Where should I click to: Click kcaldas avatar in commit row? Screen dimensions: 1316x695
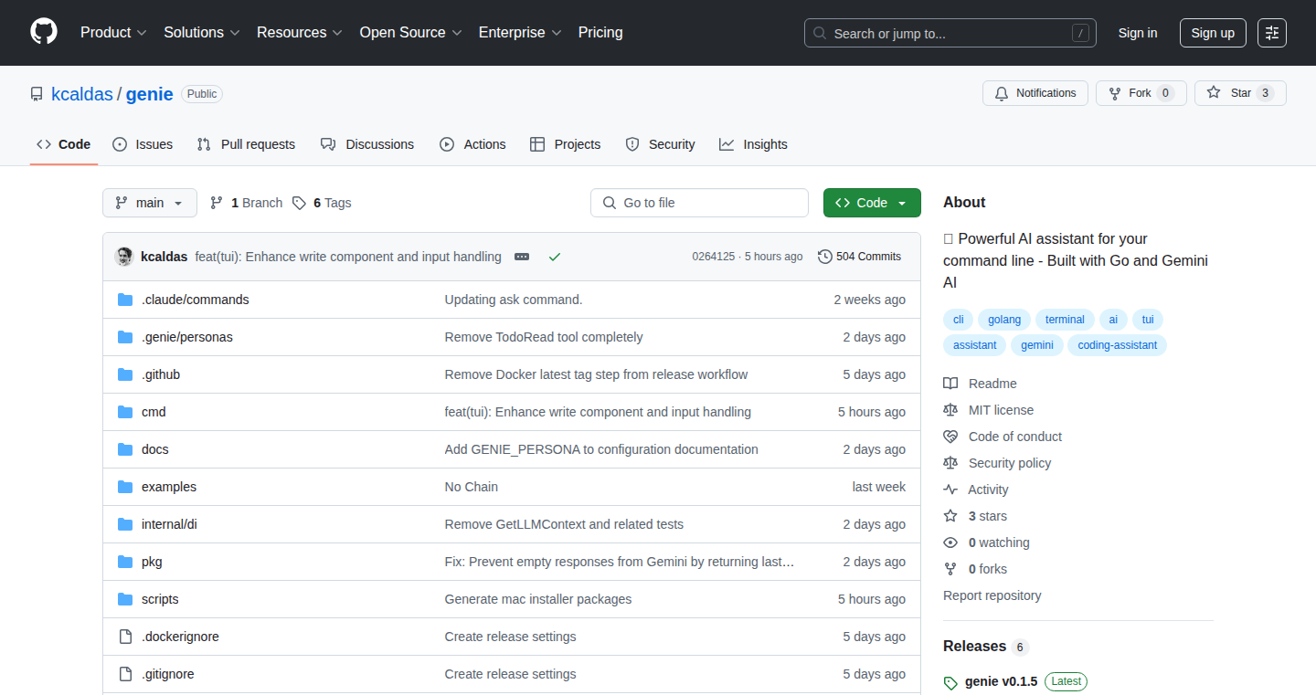[x=123, y=257]
